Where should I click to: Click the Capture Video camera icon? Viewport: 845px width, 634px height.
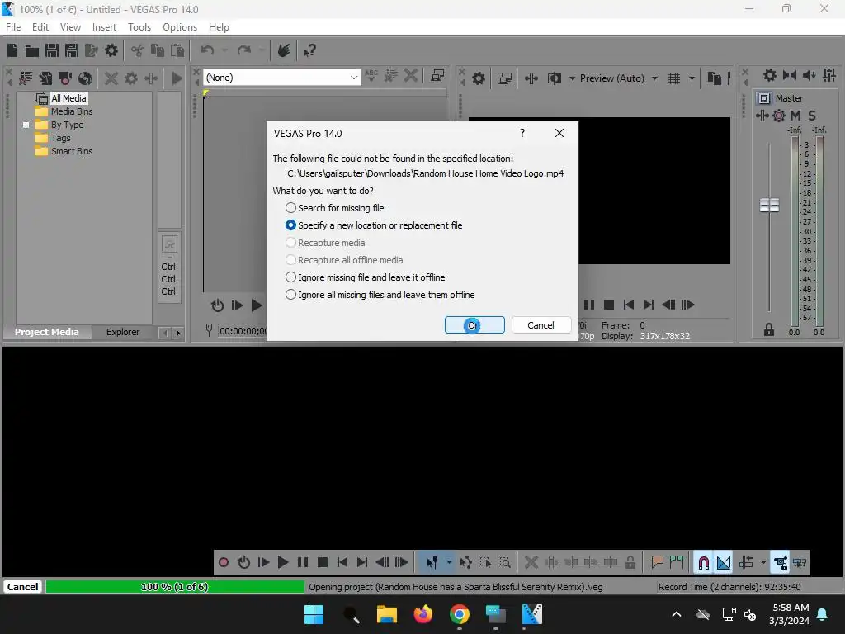[65, 78]
